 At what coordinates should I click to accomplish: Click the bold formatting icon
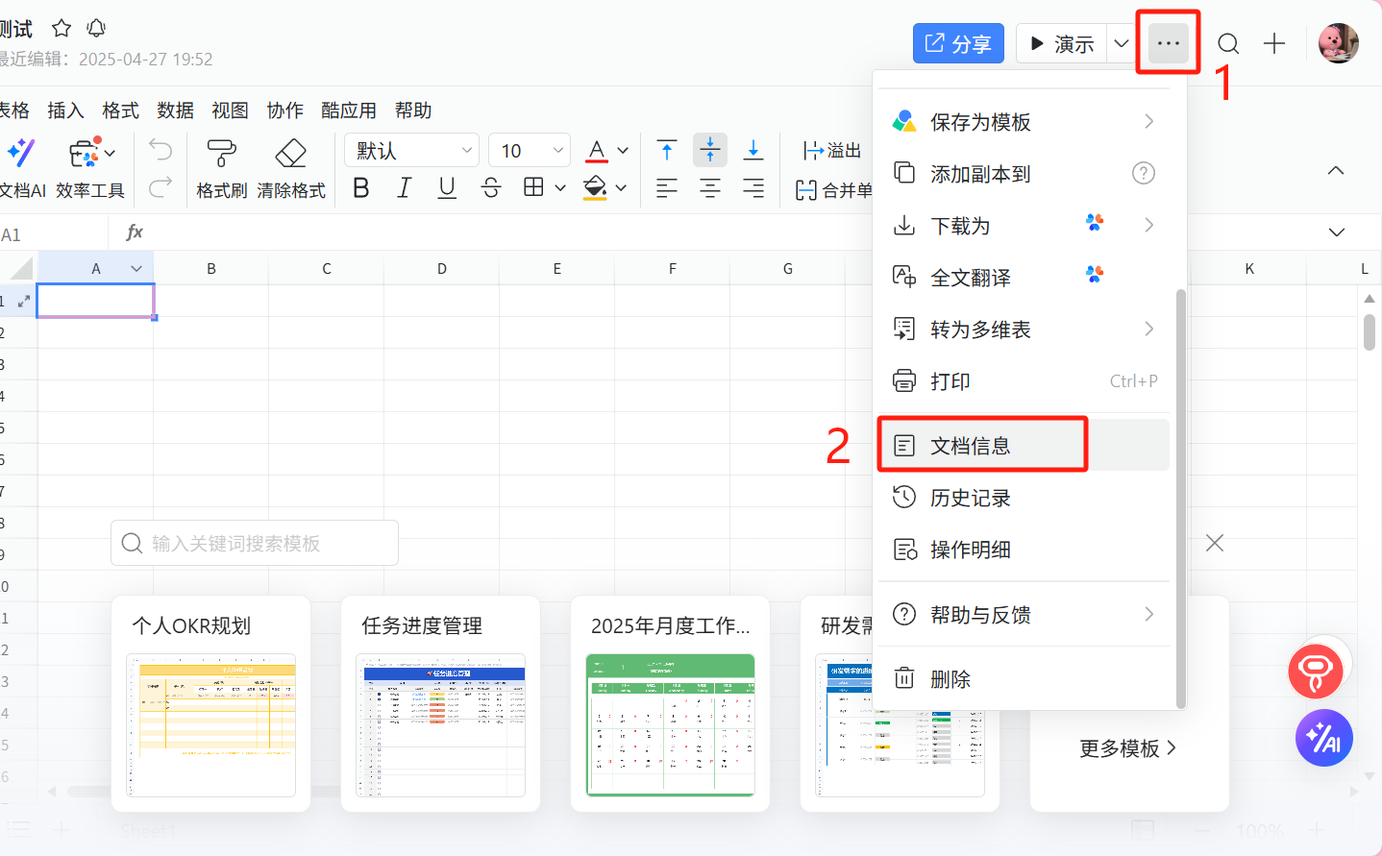(361, 188)
